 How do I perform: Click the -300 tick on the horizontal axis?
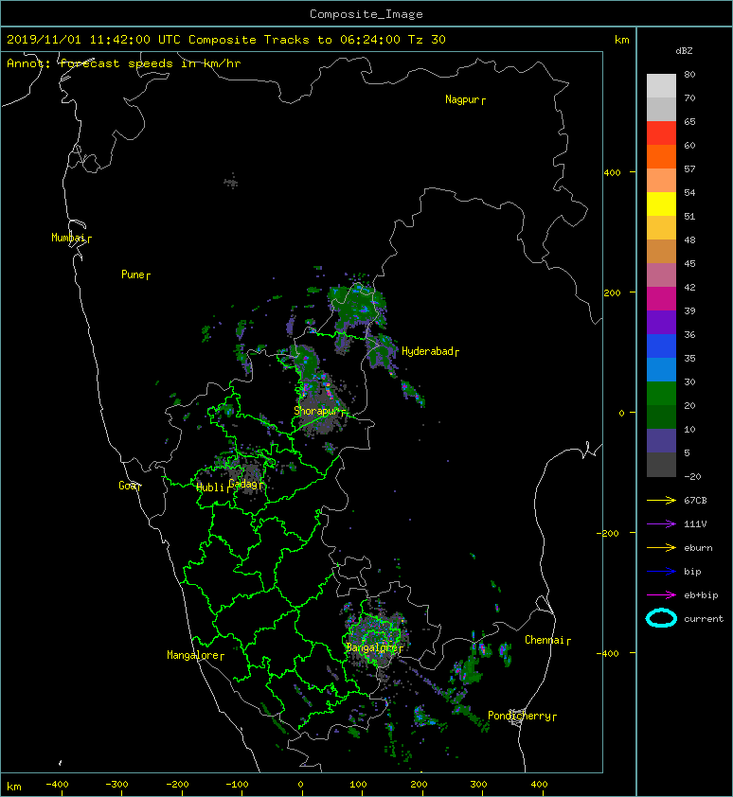pos(117,785)
